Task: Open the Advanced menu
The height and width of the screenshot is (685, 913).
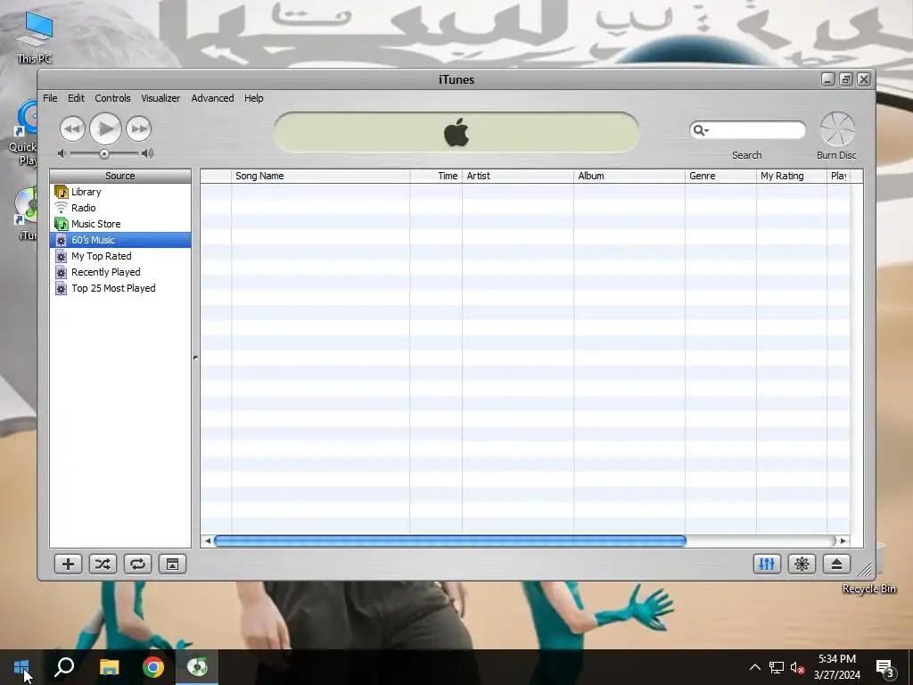Action: 212,98
